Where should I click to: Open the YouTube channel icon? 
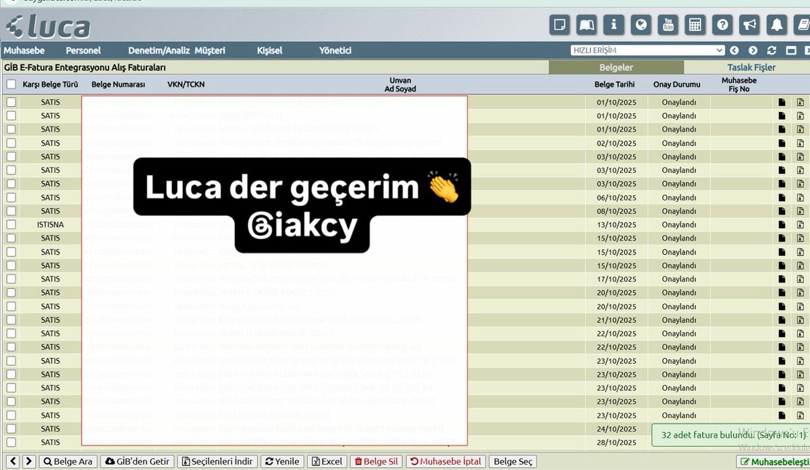(x=668, y=24)
